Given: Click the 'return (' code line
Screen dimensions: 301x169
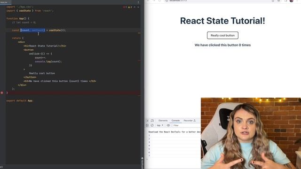Looking at the screenshot, I should pyautogui.click(x=18, y=38).
